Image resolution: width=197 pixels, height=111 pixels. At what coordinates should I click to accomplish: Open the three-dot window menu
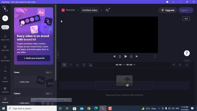click(x=173, y=2)
